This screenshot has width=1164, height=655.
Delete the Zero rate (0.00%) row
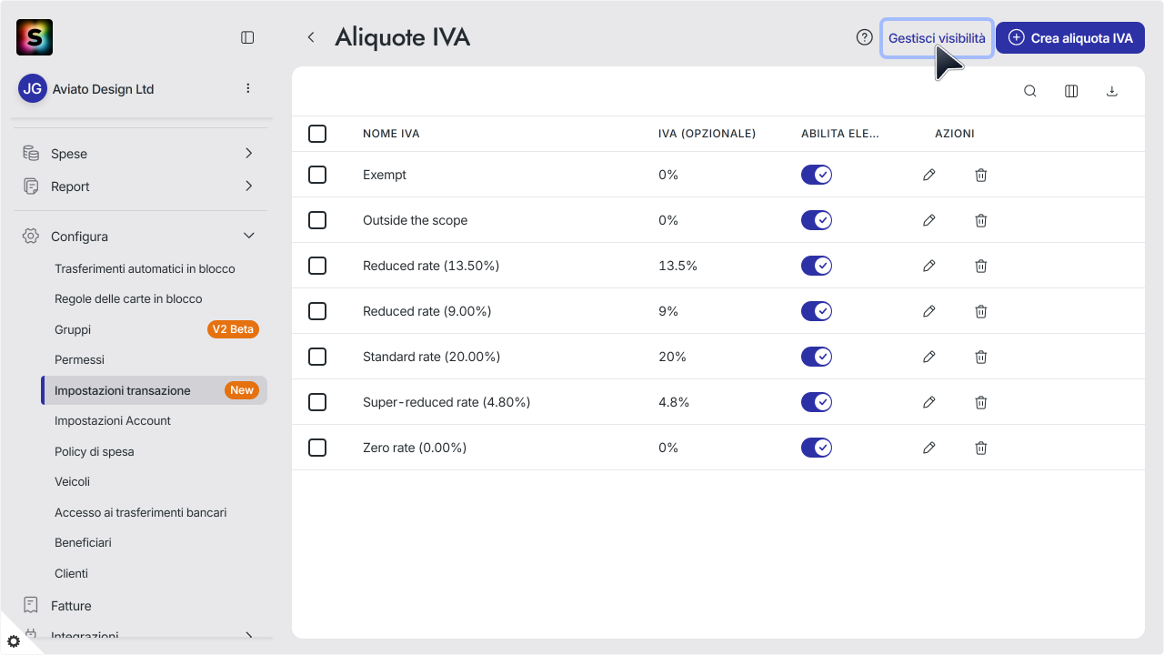tap(981, 448)
